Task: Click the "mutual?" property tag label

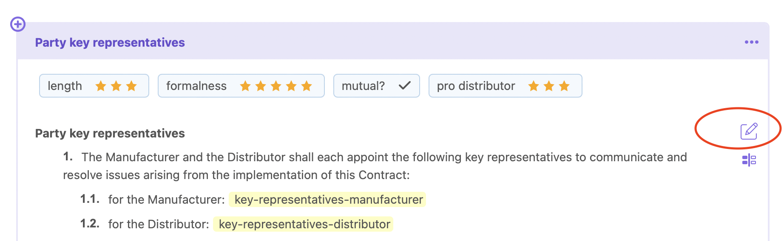Action: (x=363, y=86)
